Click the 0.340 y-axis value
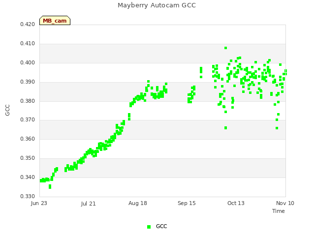The image size is (315, 236). click(x=28, y=177)
